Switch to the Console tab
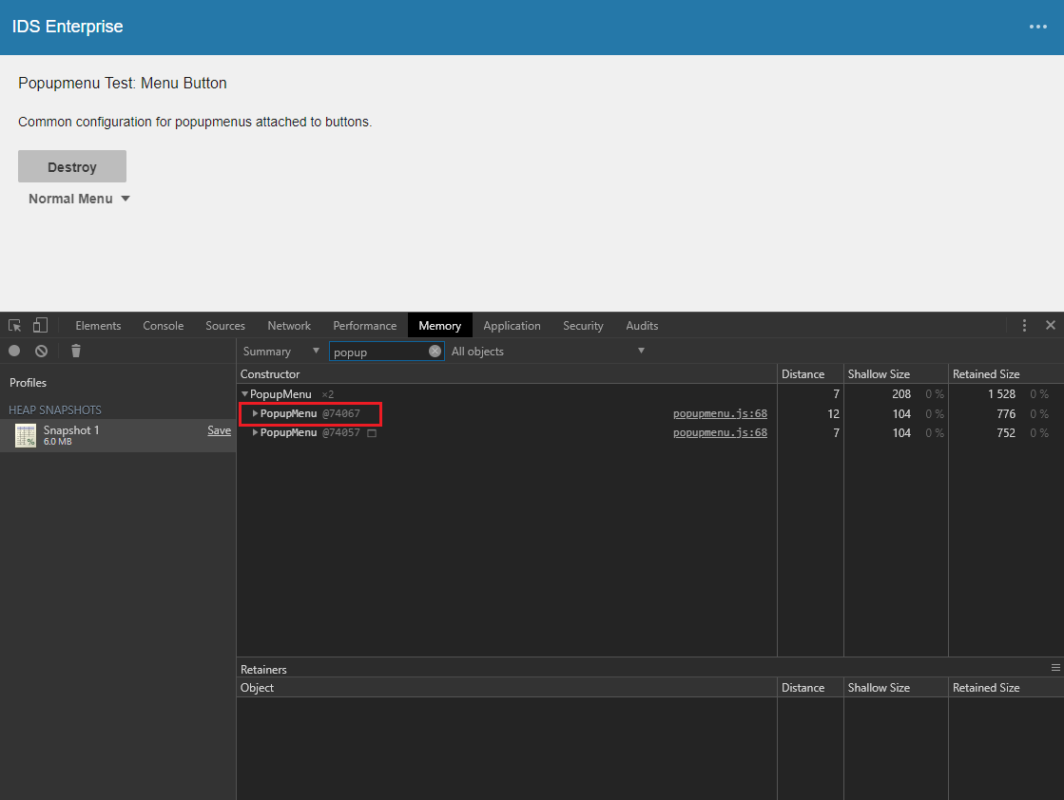This screenshot has width=1064, height=800. 163,326
